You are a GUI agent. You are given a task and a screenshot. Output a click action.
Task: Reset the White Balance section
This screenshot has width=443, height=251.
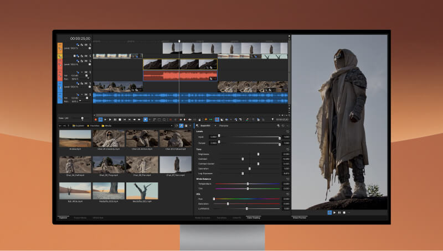287,179
